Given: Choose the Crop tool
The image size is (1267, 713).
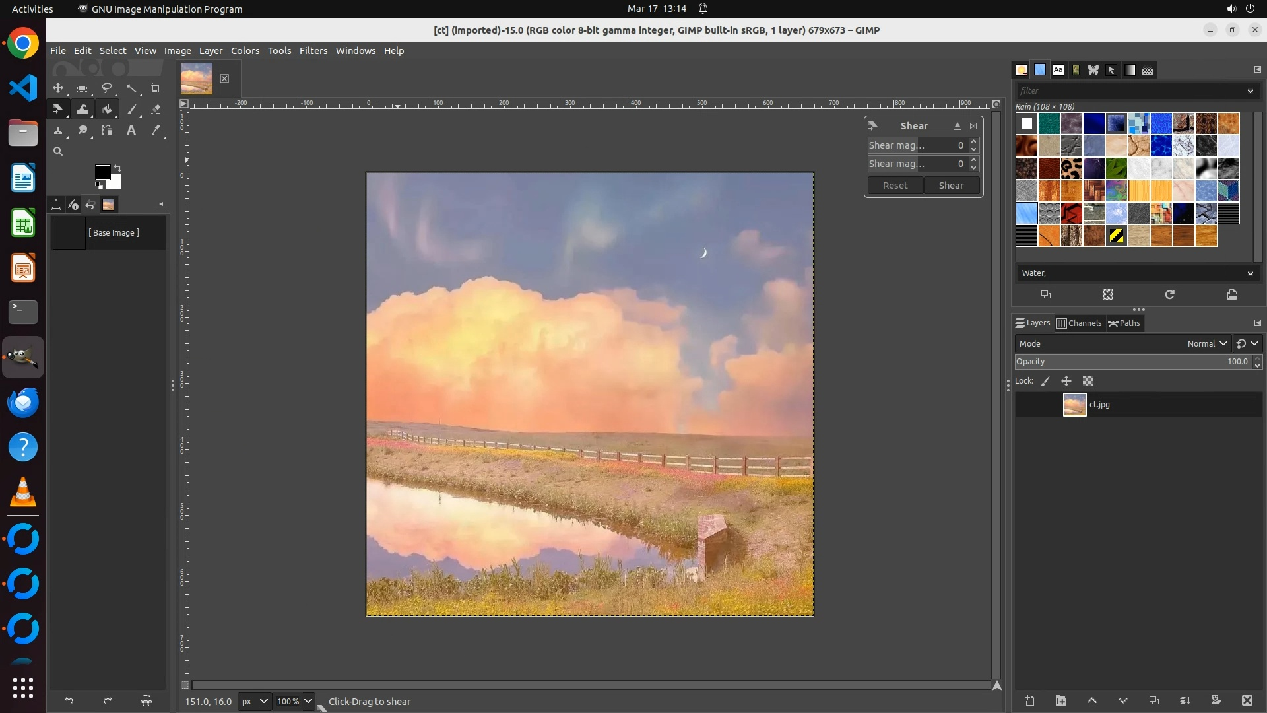Looking at the screenshot, I should tap(156, 88).
